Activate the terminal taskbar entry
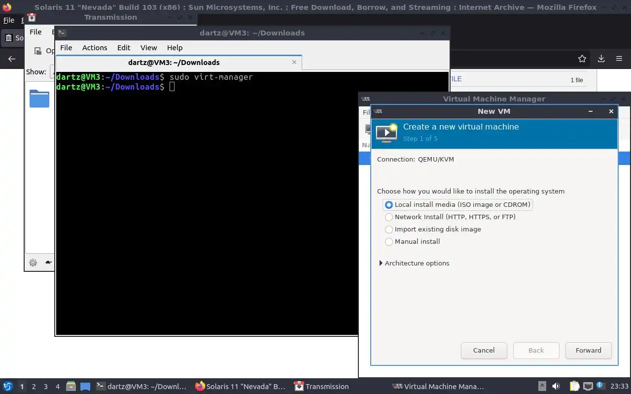The image size is (631, 394). 141,386
